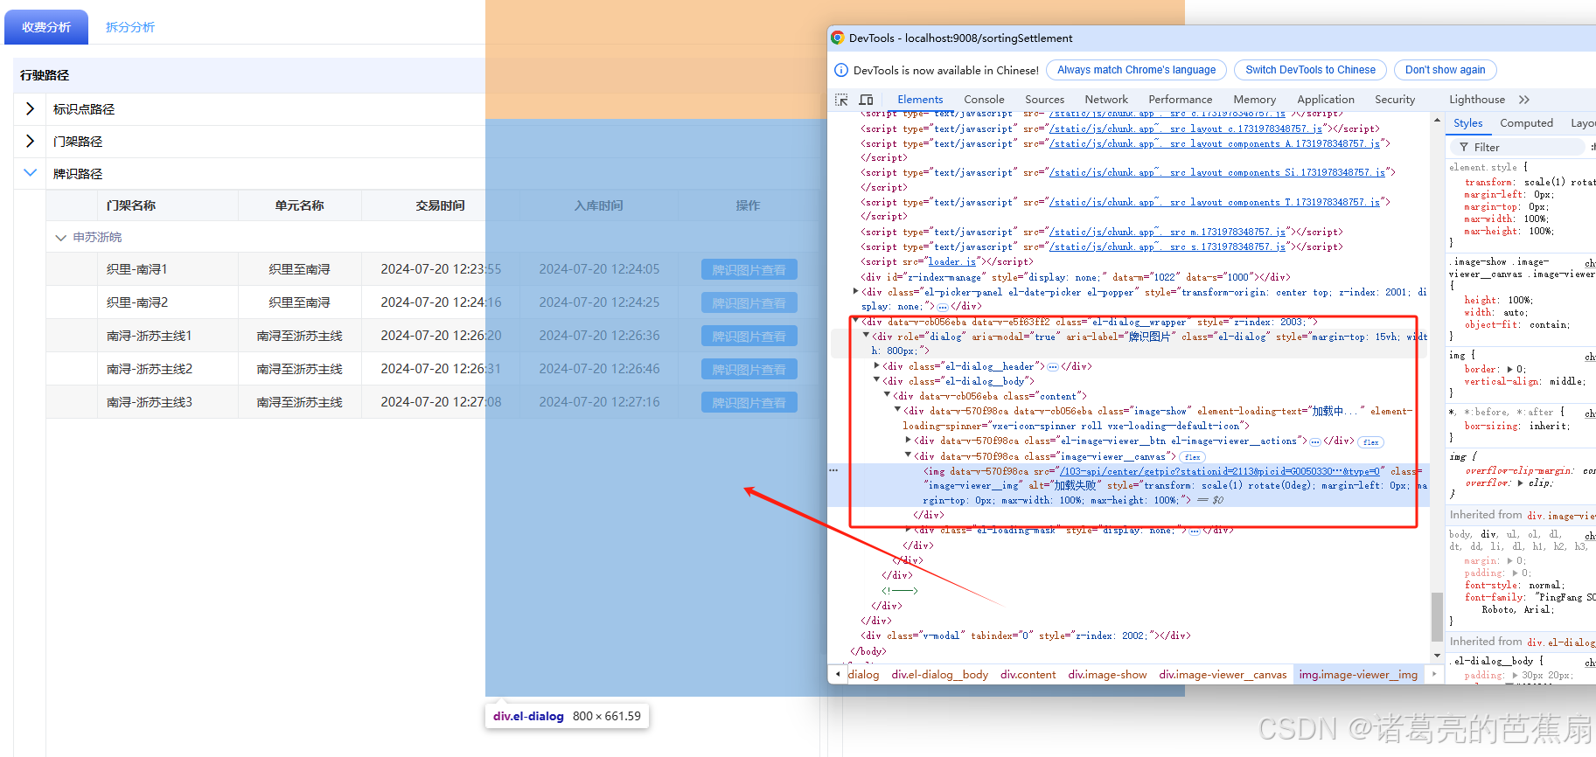The width and height of the screenshot is (1596, 757).
Task: Open the Lighthouse tab
Action: [1476, 100]
